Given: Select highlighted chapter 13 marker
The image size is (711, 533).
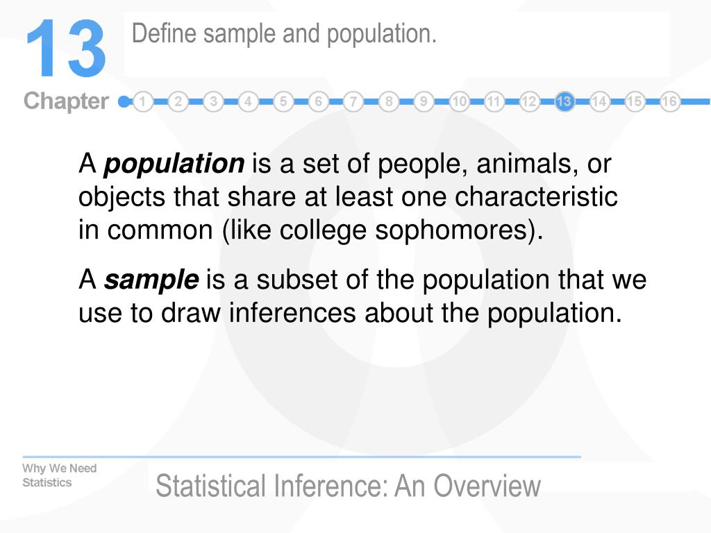Looking at the screenshot, I should point(564,101).
